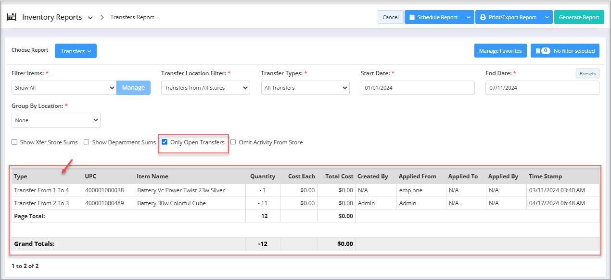Click the Page Total label

tap(29, 216)
